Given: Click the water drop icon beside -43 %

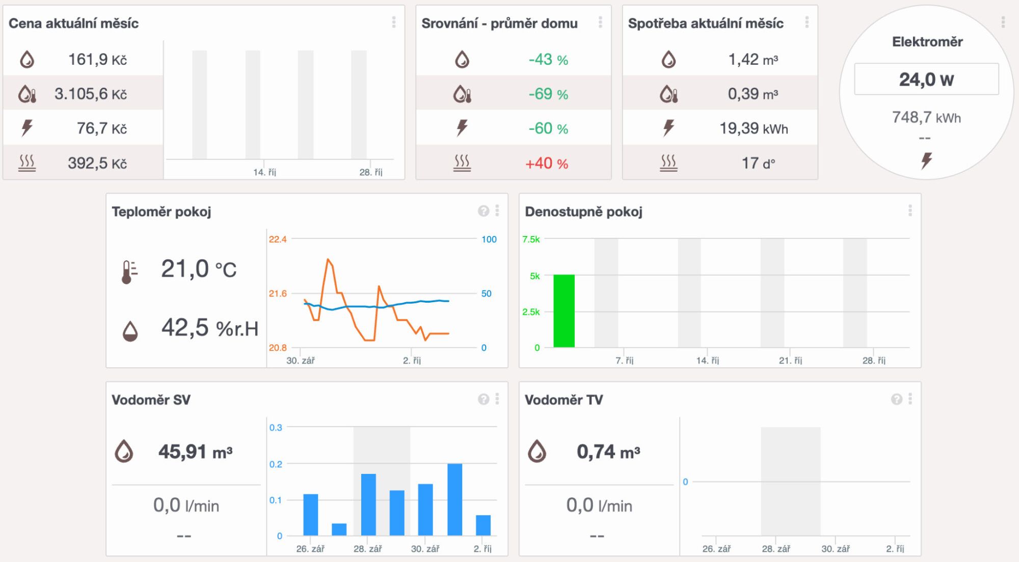Looking at the screenshot, I should pos(462,60).
